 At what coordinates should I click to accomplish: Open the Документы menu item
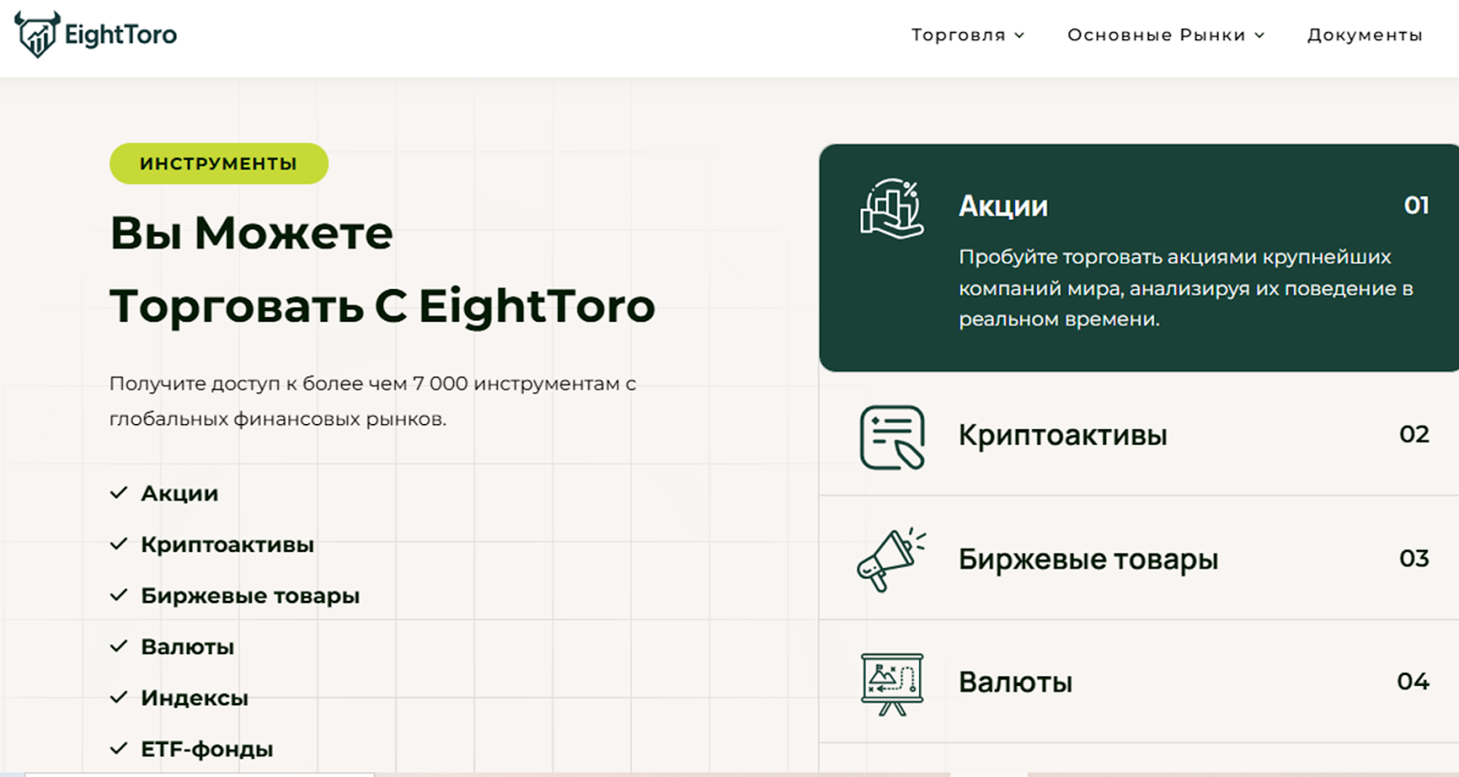(x=1364, y=35)
